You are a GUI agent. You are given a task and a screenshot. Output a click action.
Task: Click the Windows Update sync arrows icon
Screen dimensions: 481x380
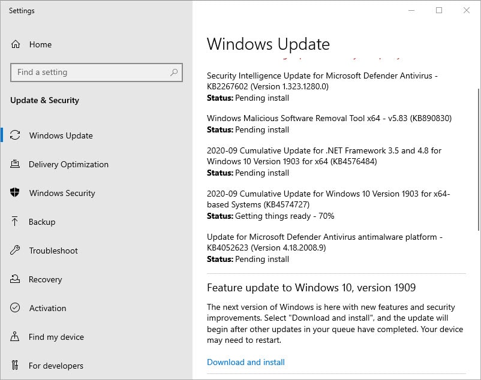pyautogui.click(x=15, y=135)
